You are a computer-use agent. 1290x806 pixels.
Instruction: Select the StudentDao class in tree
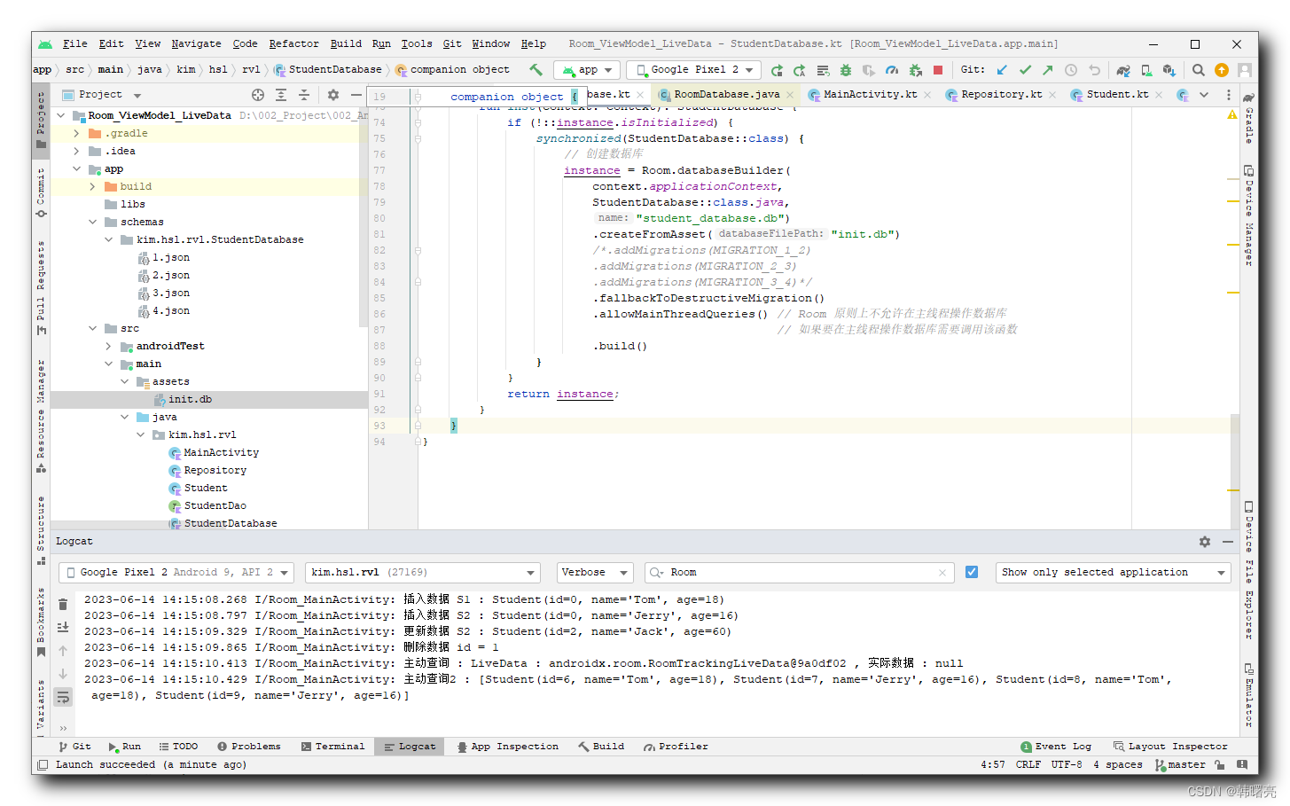(x=215, y=505)
